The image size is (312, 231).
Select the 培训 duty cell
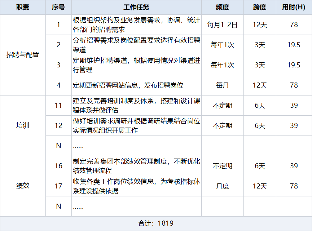[x=23, y=126]
